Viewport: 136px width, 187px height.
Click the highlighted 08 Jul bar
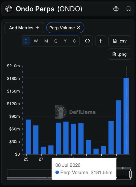click(126, 116)
